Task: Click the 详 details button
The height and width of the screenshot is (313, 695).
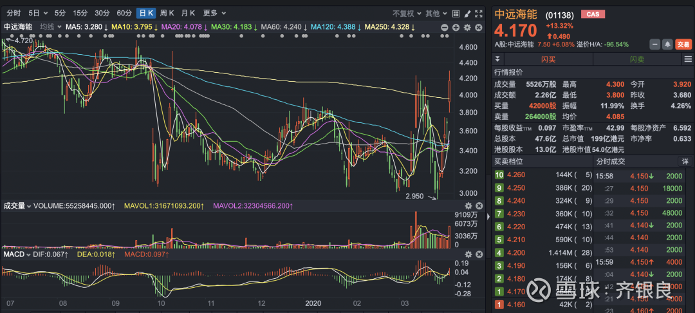Action: (x=685, y=162)
